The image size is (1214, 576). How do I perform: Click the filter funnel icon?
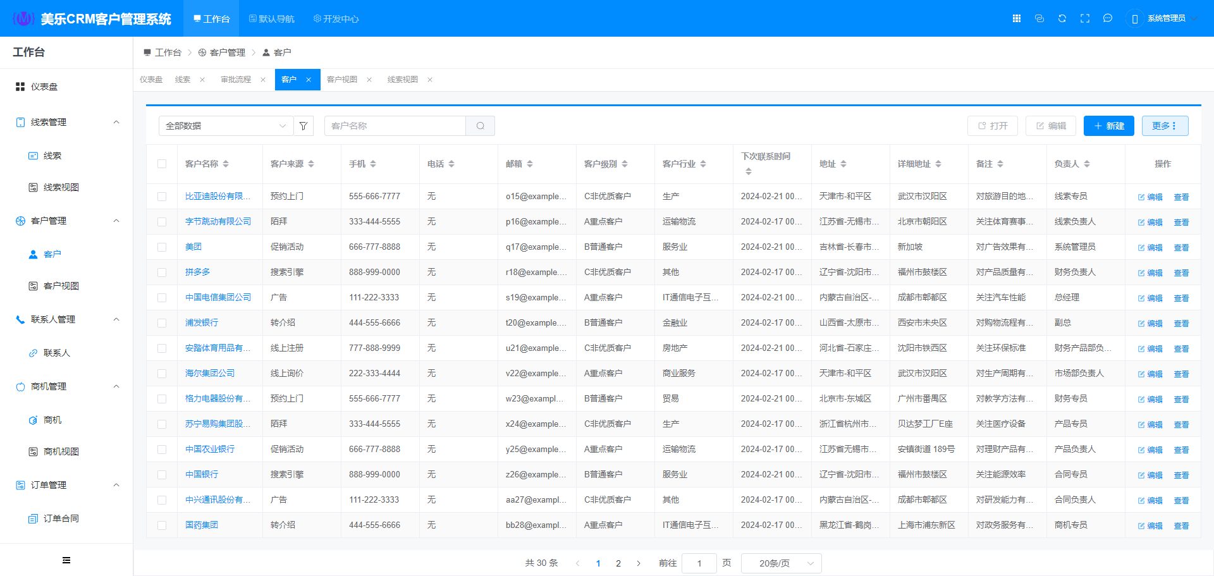point(303,126)
